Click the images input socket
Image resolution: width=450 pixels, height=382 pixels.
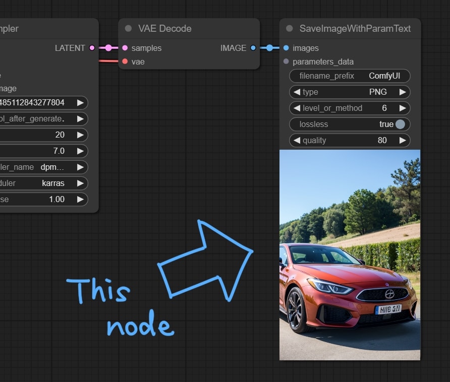(x=286, y=48)
